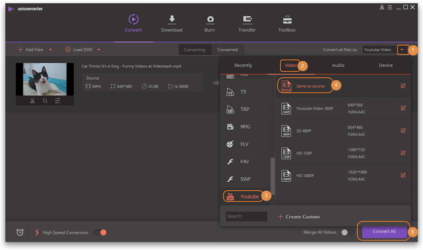Choose the HD 720P preset

(342, 153)
